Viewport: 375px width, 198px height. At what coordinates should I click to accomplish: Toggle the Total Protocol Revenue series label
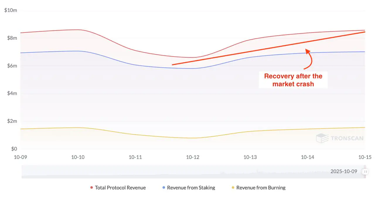(x=120, y=188)
